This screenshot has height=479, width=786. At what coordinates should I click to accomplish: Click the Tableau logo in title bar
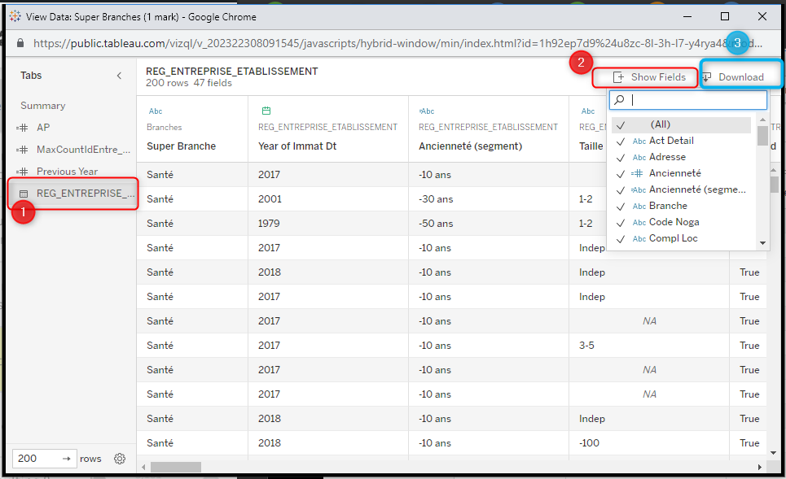click(15, 16)
